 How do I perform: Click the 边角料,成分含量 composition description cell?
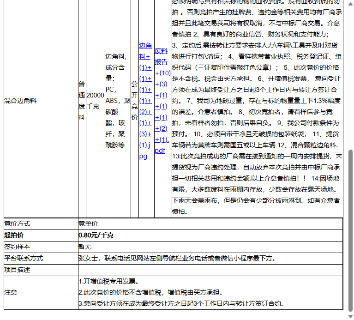pos(118,101)
